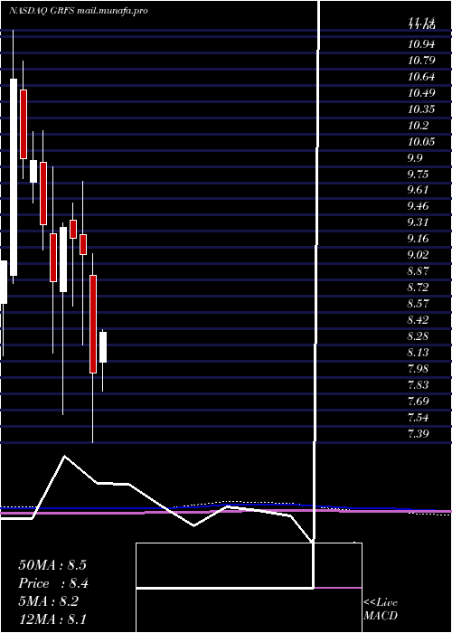Click the 10.2 price axis label

click(418, 125)
